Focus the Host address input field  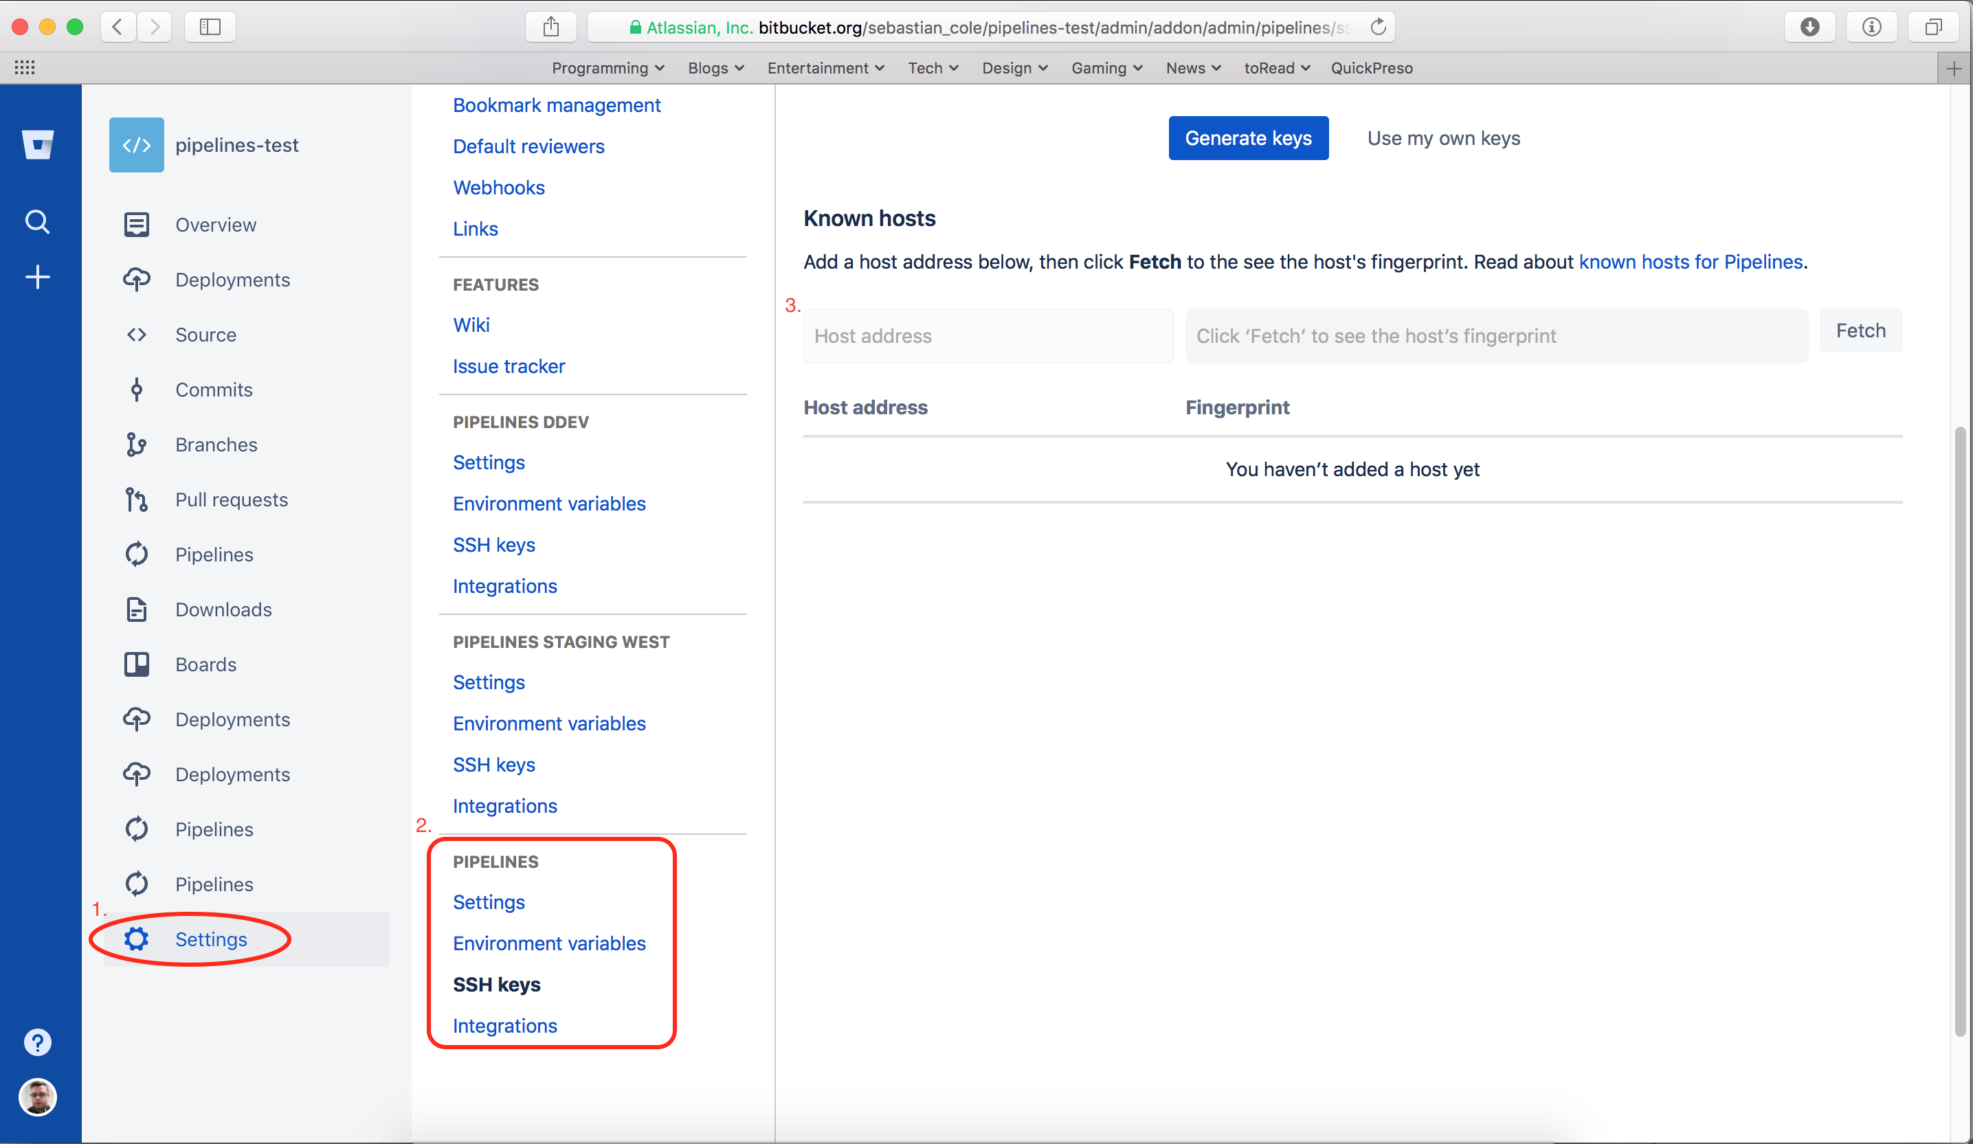[988, 336]
